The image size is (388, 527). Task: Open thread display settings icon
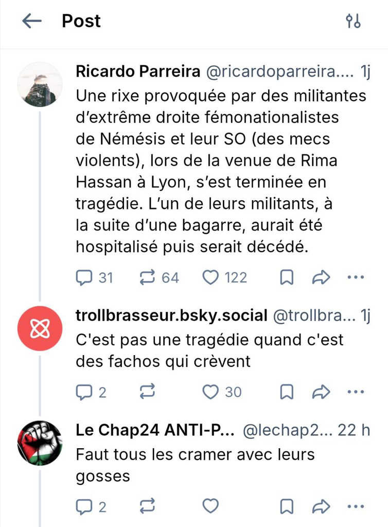[353, 21]
